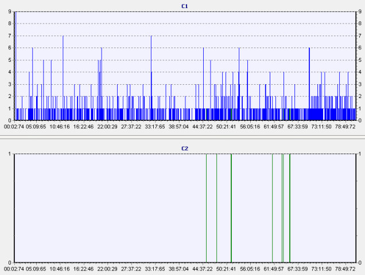Click the value 0 on C2's right axis
This screenshot has width=365, height=275.
[360, 262]
